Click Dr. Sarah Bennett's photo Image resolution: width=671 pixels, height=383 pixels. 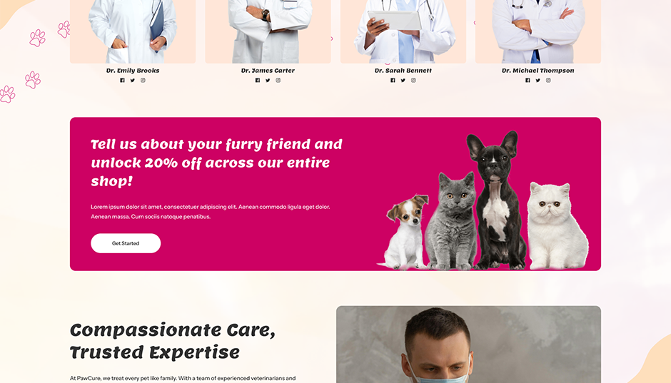pyautogui.click(x=403, y=31)
